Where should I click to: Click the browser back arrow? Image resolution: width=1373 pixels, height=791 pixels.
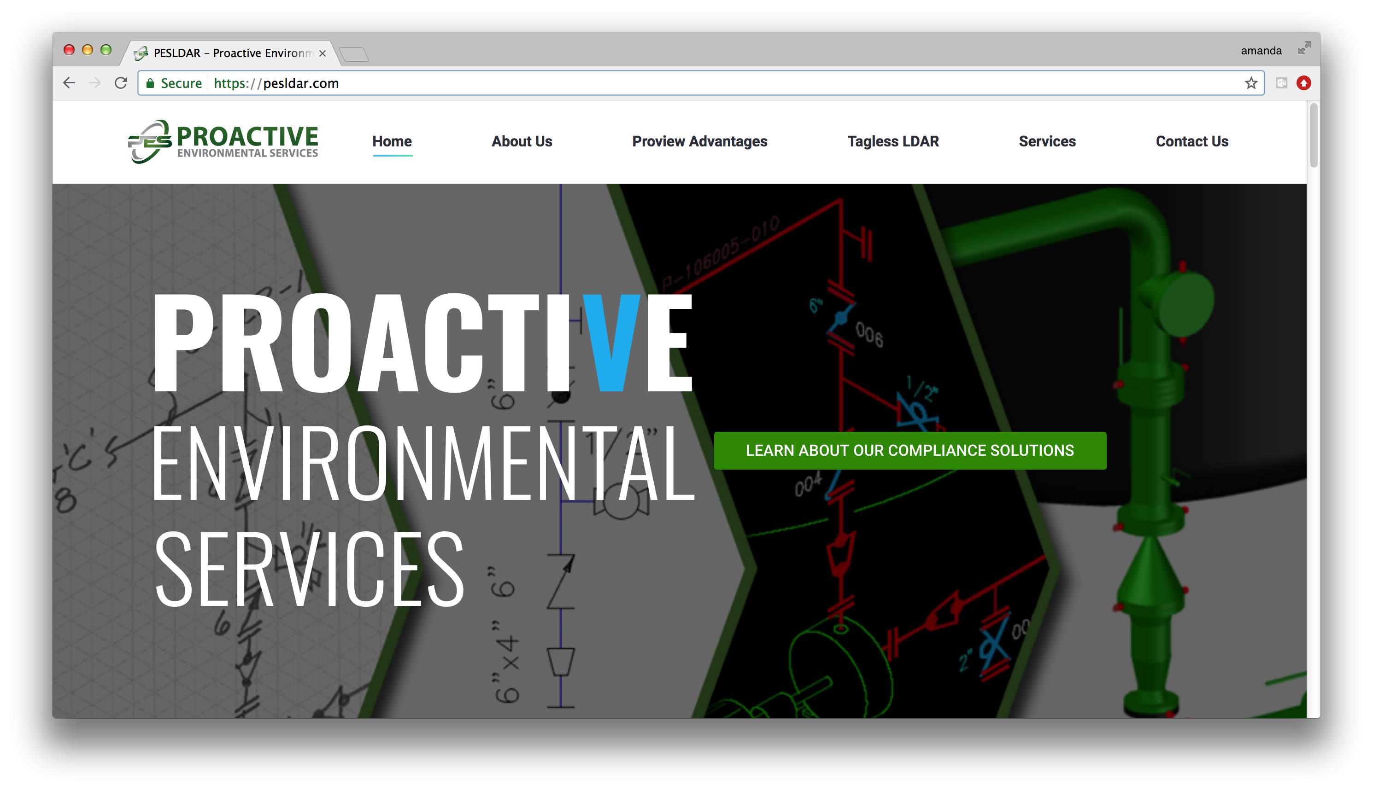coord(69,82)
